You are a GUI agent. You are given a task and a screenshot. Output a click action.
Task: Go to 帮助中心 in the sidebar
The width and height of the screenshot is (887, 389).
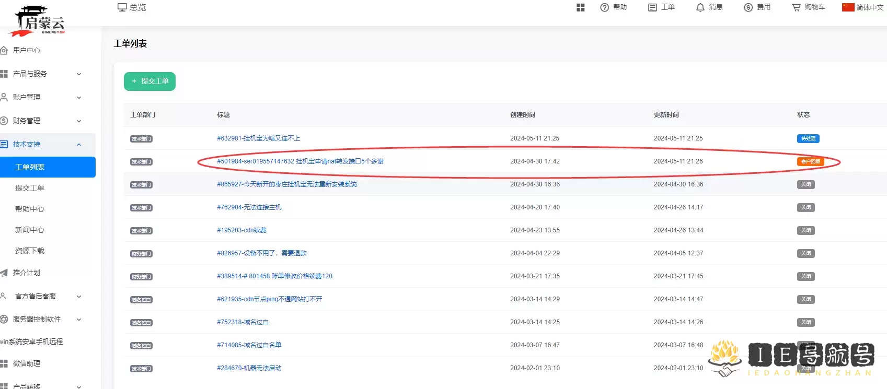[30, 209]
